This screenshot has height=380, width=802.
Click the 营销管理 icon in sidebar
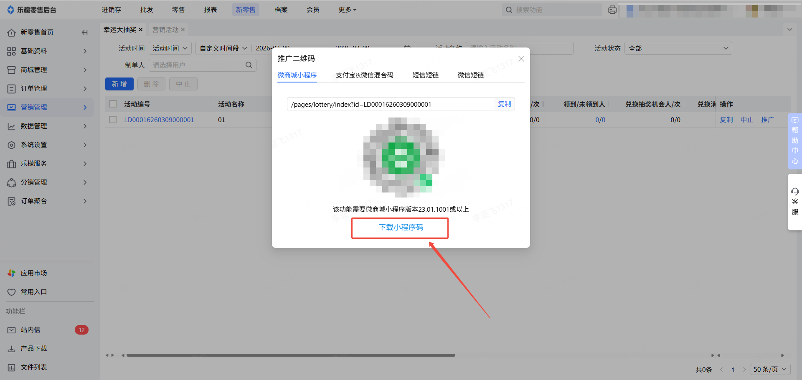point(12,107)
